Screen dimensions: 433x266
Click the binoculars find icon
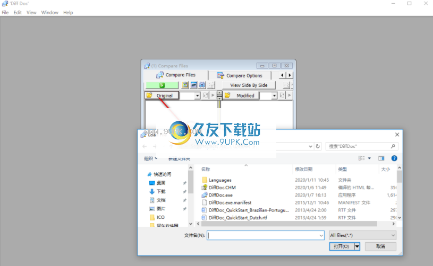click(x=202, y=85)
